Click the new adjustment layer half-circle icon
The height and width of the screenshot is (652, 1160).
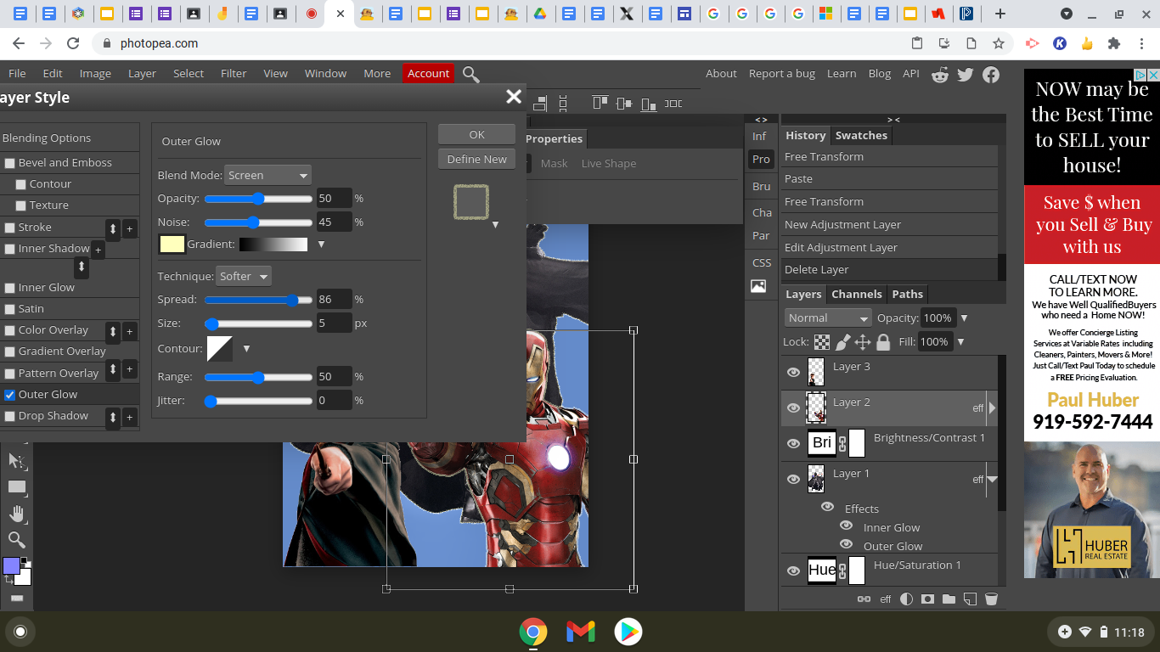tap(906, 599)
